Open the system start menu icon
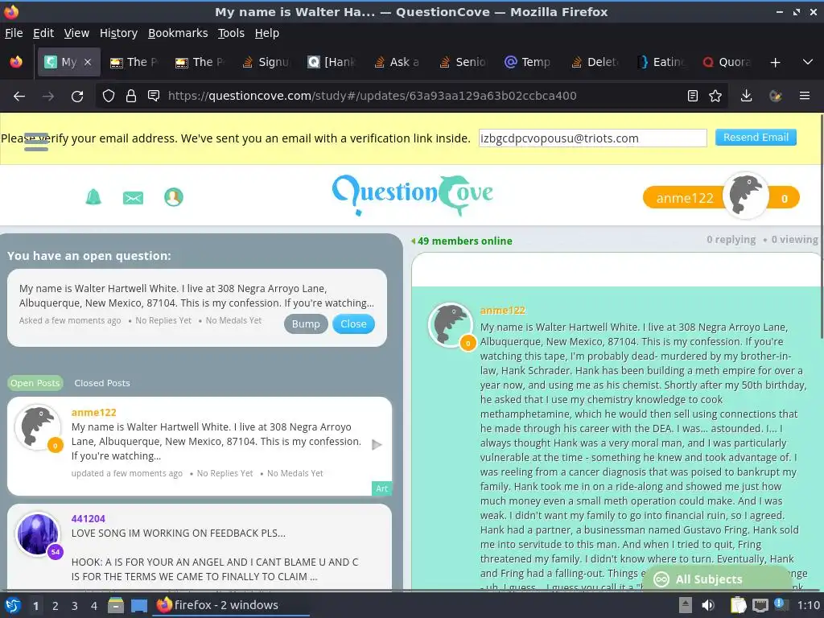Image resolution: width=824 pixels, height=618 pixels. point(13,605)
